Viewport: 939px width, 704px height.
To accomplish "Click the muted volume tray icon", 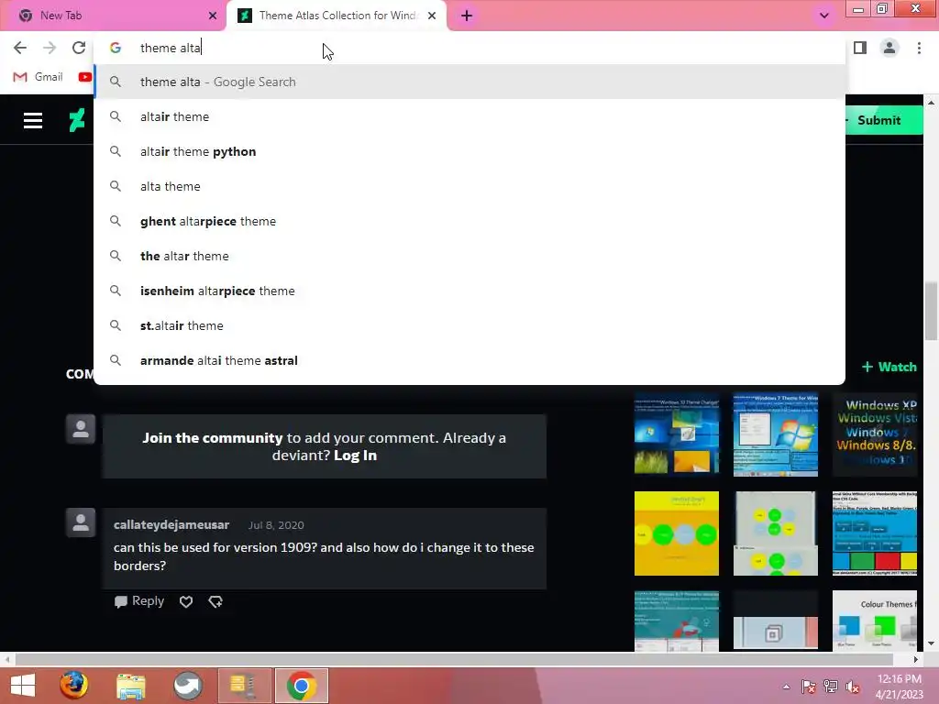I will tap(853, 687).
